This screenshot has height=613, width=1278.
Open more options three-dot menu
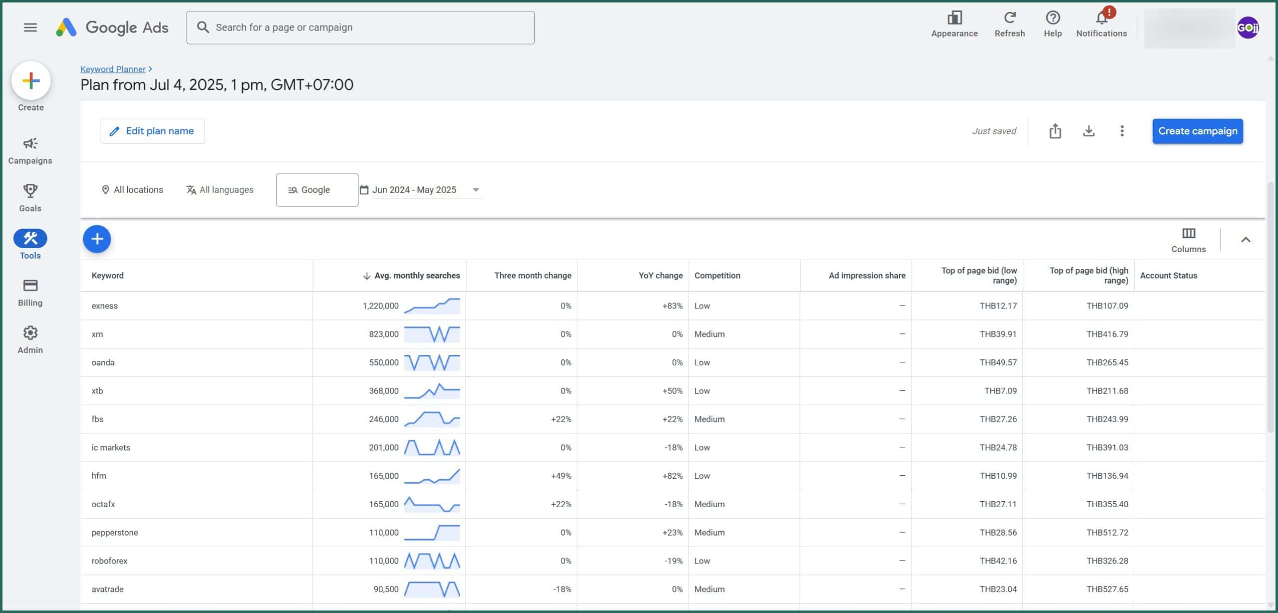pyautogui.click(x=1122, y=131)
